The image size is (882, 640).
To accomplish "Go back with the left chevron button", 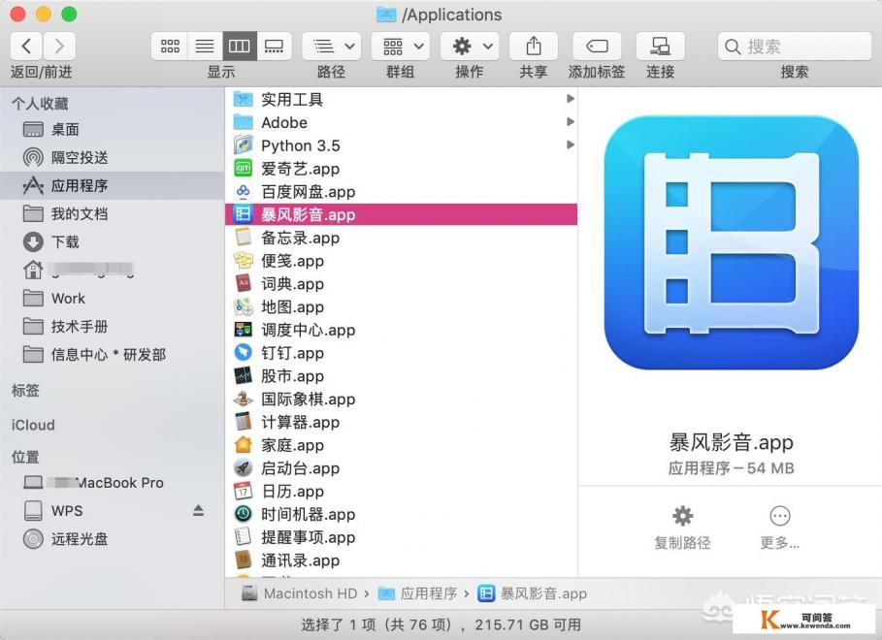I will tap(26, 46).
